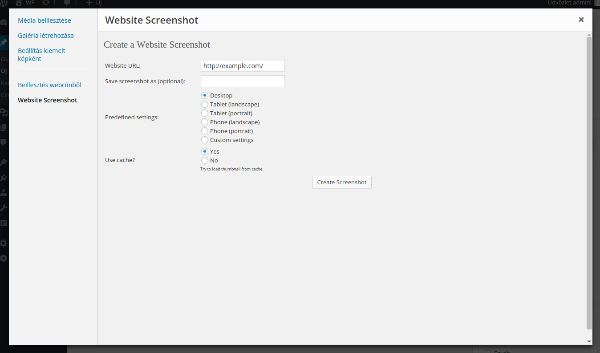Click the plus icon for new content
The image size is (600, 353).
[89, 3]
